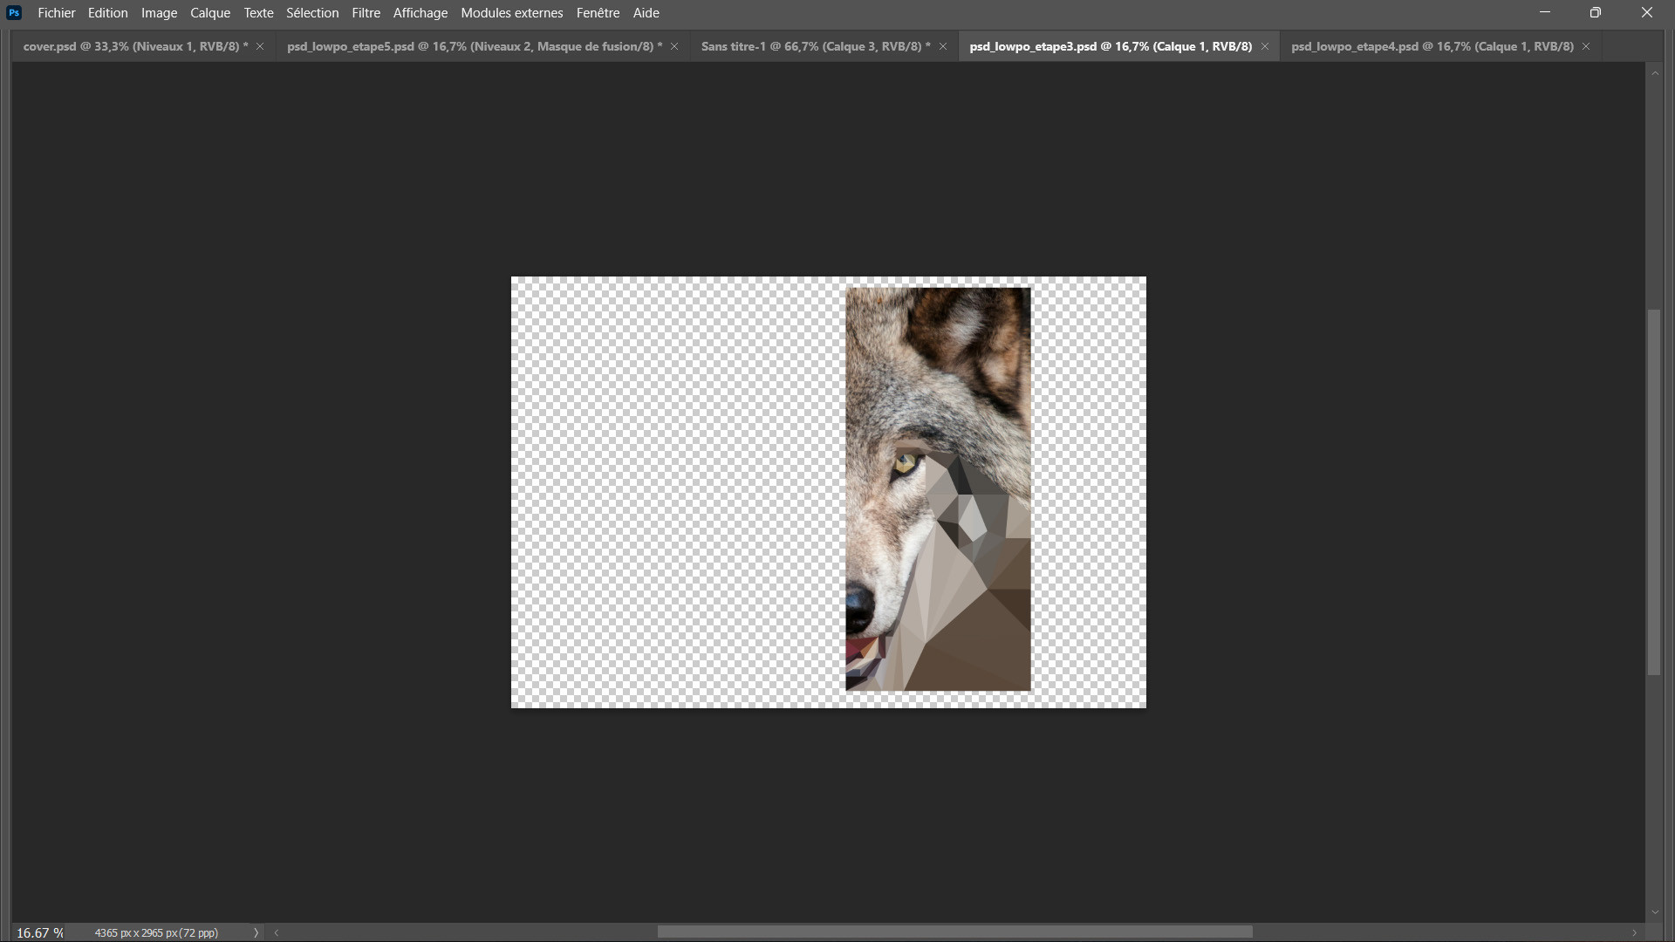
Task: Close the psd_lowpo_etape3.psd tab
Action: pyautogui.click(x=1265, y=46)
